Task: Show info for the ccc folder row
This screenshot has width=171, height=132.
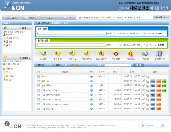Action: click(92, 77)
